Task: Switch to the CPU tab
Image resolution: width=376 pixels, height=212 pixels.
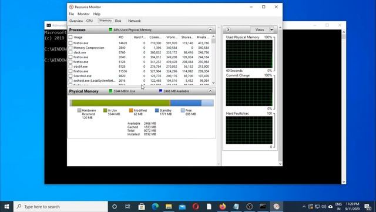Action: click(89, 21)
